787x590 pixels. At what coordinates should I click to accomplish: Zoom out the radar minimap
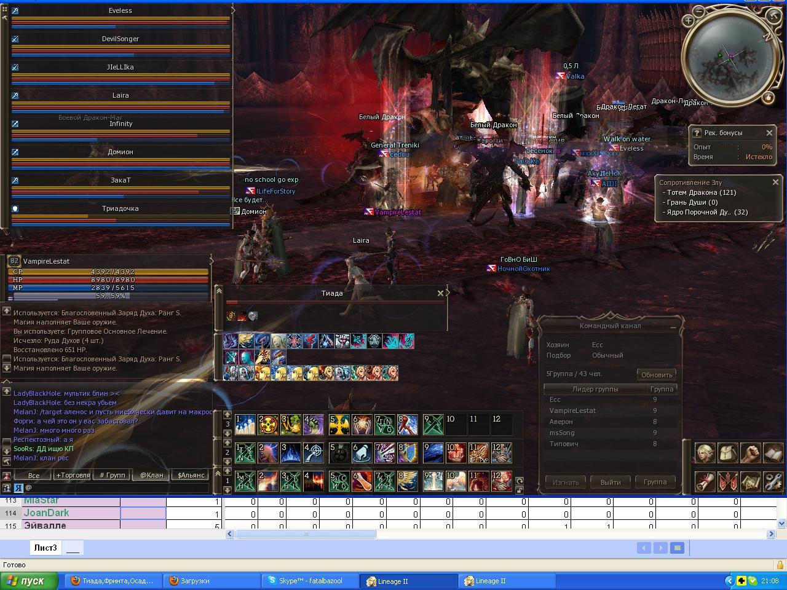pos(699,10)
